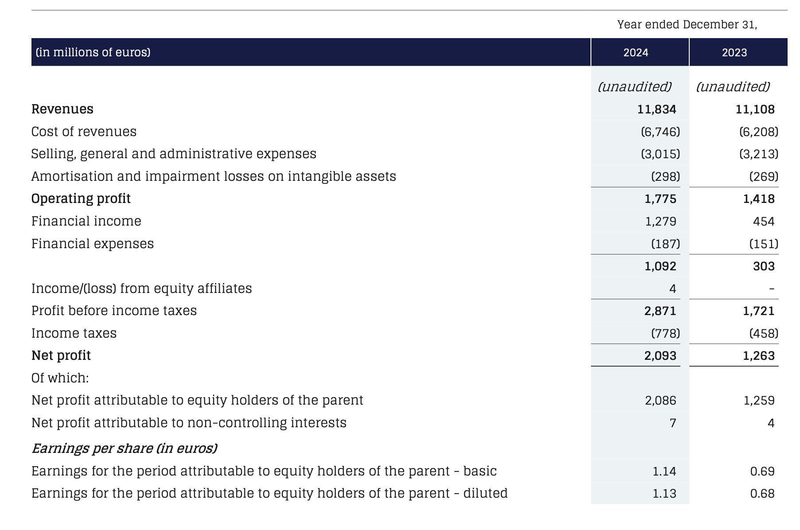
Task: Click the Income/(loss) from equity affiliates label
Action: pos(141,288)
